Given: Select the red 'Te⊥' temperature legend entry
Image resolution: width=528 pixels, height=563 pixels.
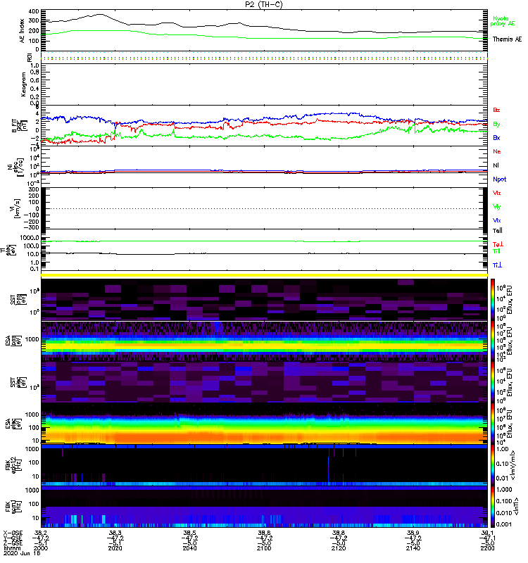Looking at the screenshot, I should (x=498, y=244).
